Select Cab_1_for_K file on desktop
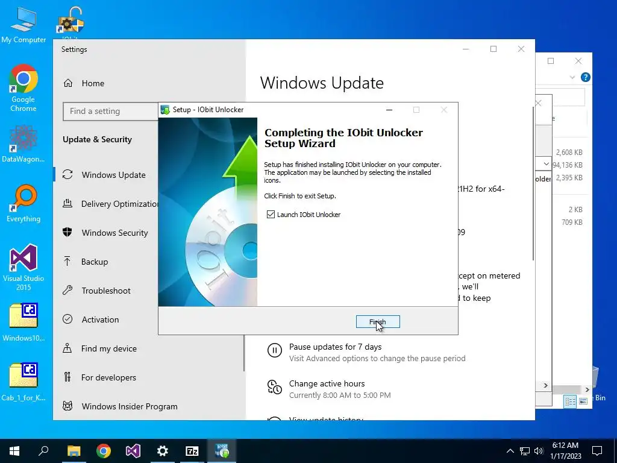This screenshot has width=617, height=463. pos(23,382)
